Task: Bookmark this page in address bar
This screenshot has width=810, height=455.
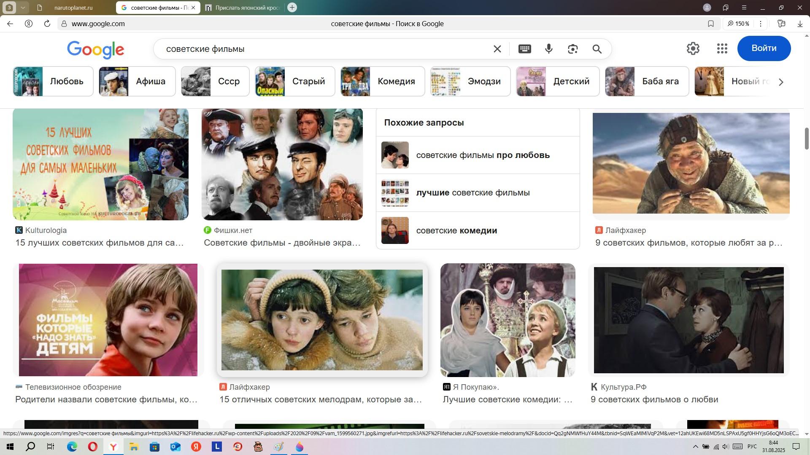Action: point(711,24)
